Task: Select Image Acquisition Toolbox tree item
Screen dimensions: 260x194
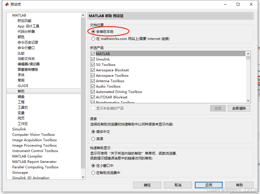Action: (34, 140)
